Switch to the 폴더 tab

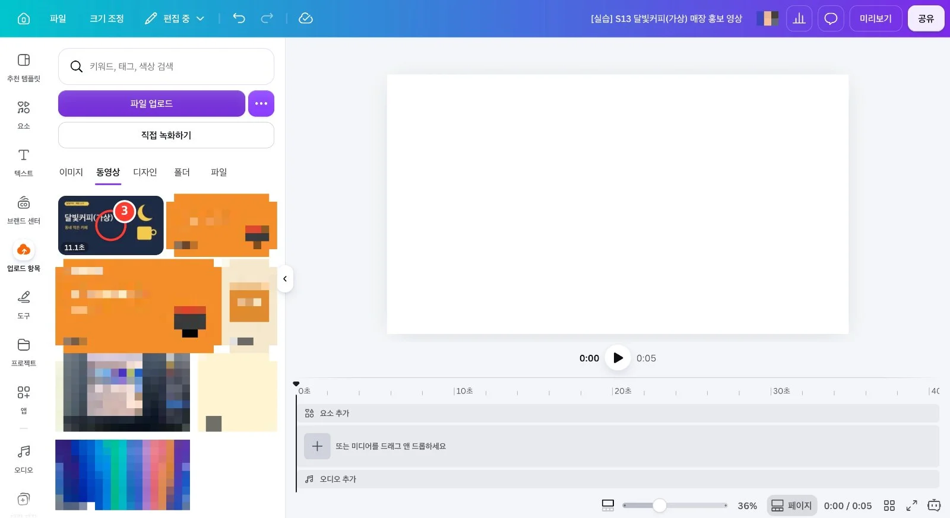tap(182, 172)
